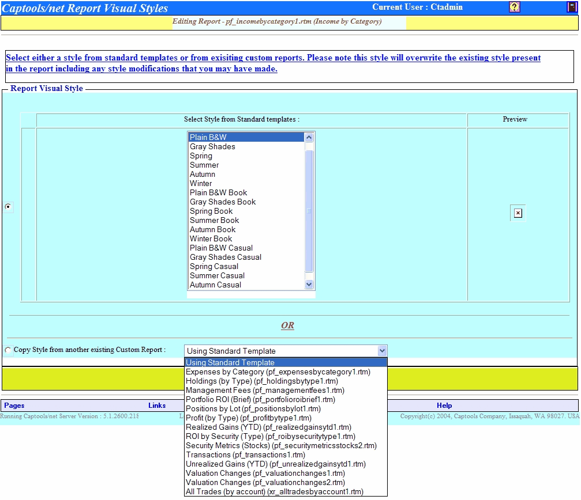581x500 pixels.
Task: Open the Links menu
Action: click(157, 406)
